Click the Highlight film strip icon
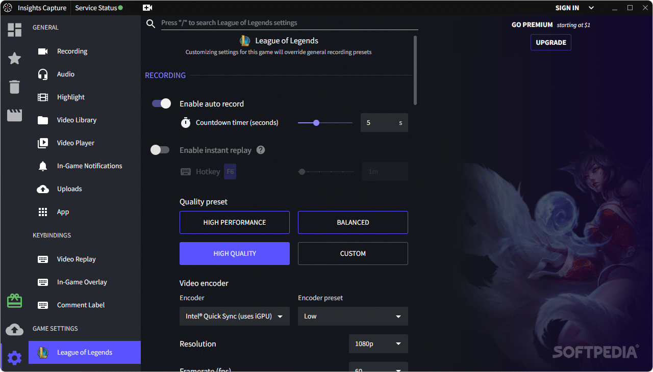Viewport: 653px width, 372px height. pyautogui.click(x=43, y=97)
